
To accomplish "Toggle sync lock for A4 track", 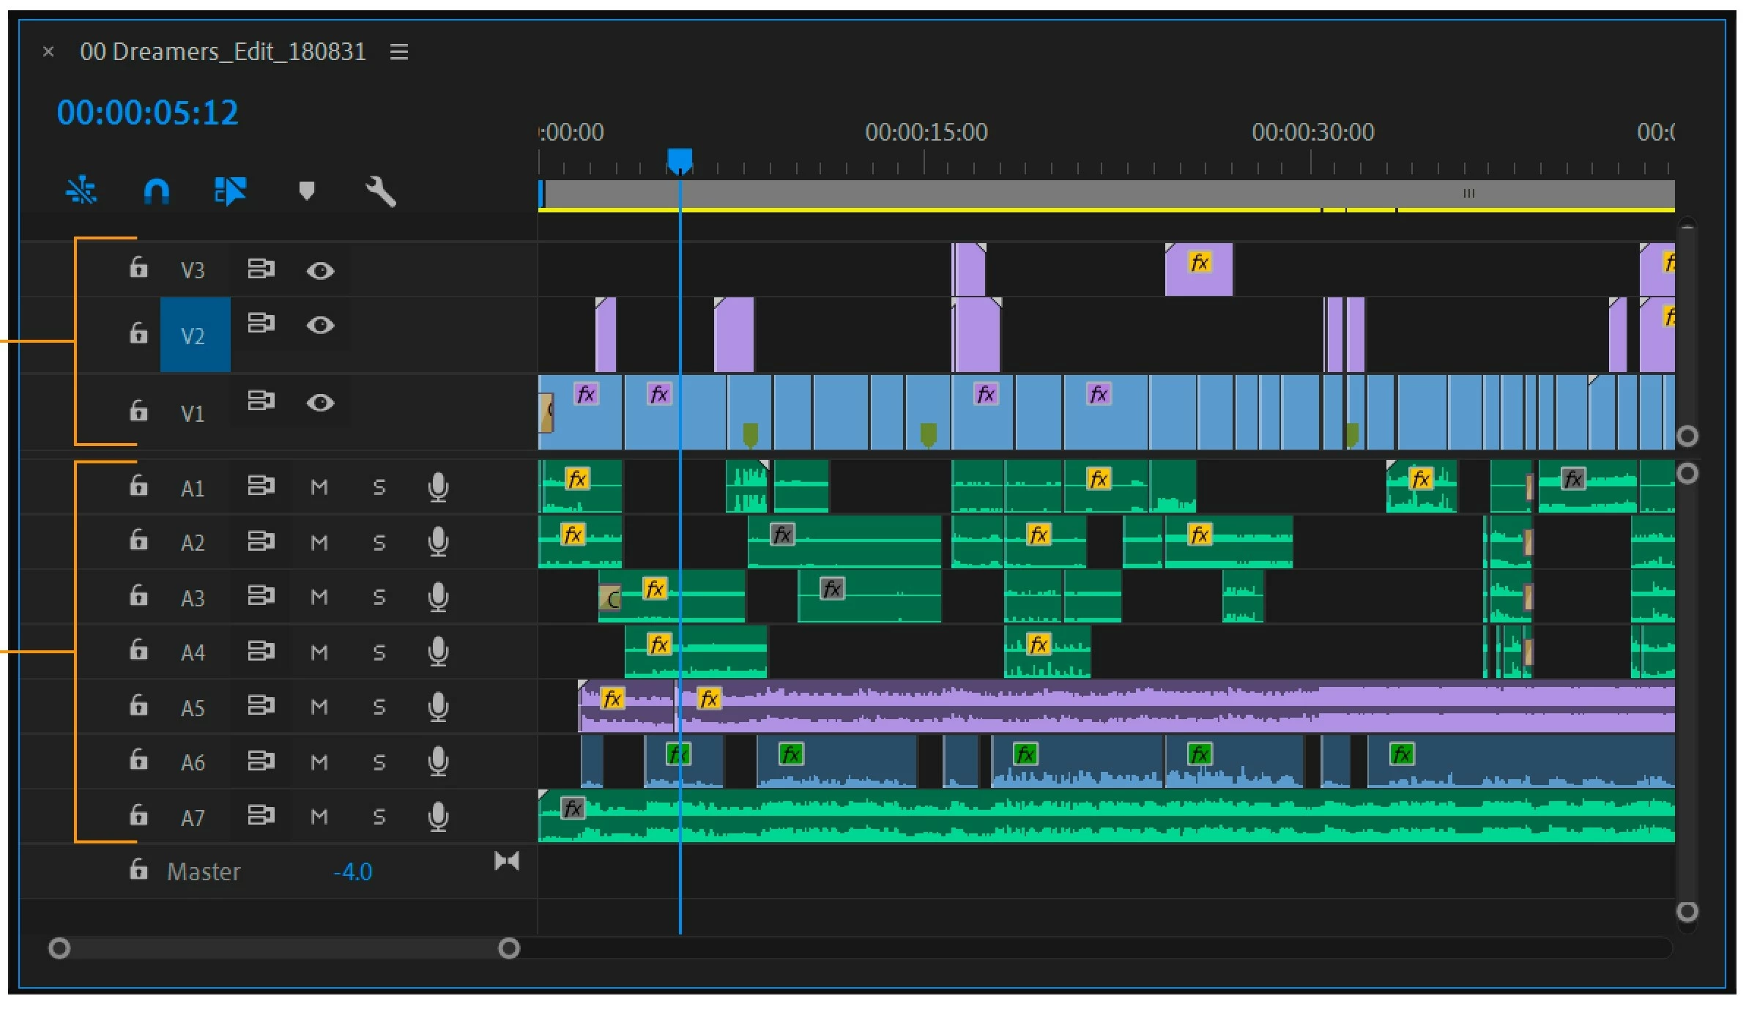I will pyautogui.click(x=261, y=651).
